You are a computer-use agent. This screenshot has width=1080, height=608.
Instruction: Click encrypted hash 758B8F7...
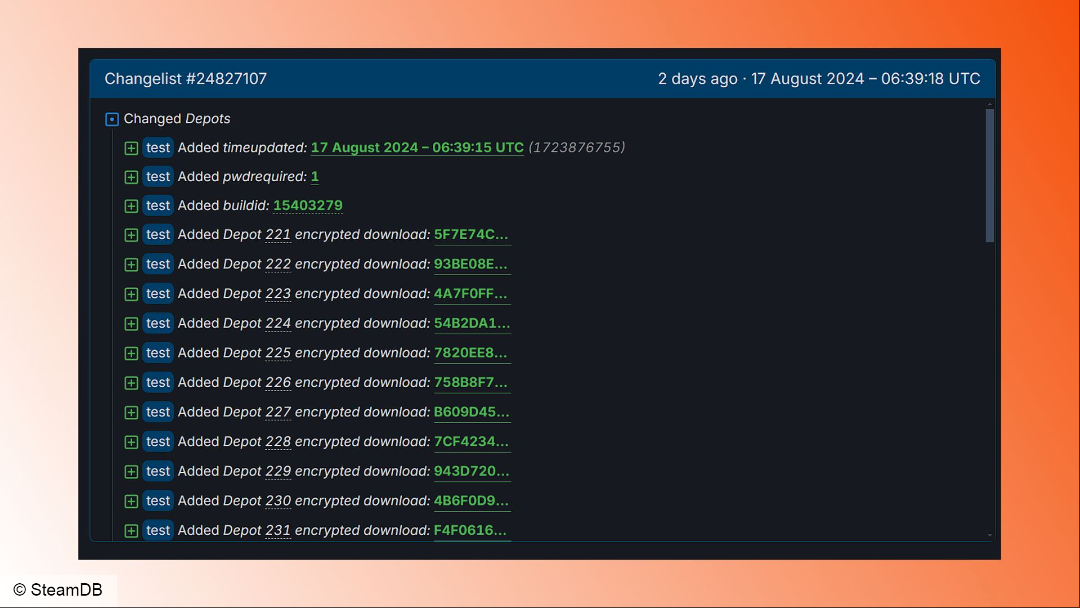[472, 383]
